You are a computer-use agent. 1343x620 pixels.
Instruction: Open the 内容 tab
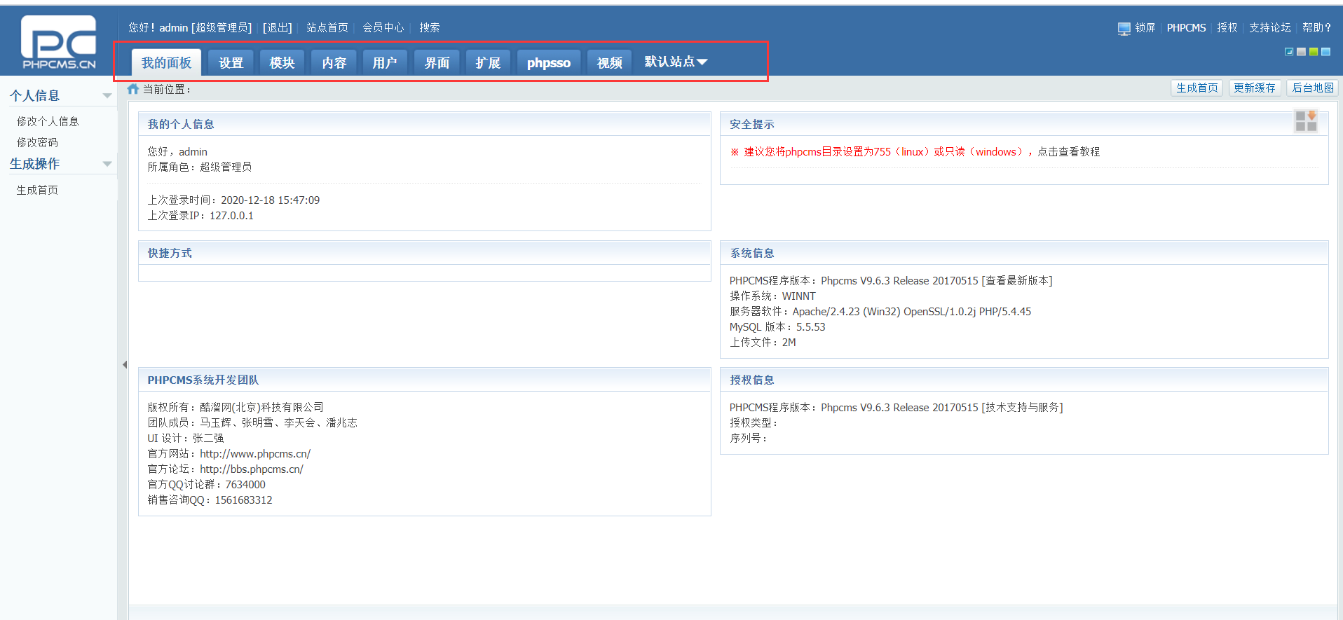(334, 62)
